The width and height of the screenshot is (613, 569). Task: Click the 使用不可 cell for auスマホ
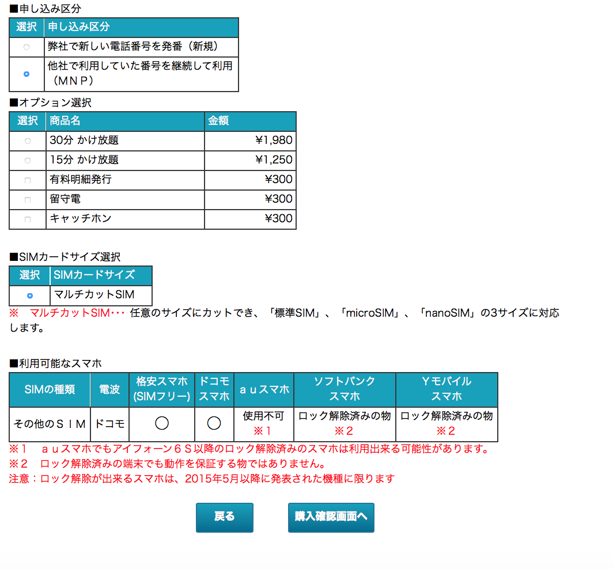tap(264, 416)
